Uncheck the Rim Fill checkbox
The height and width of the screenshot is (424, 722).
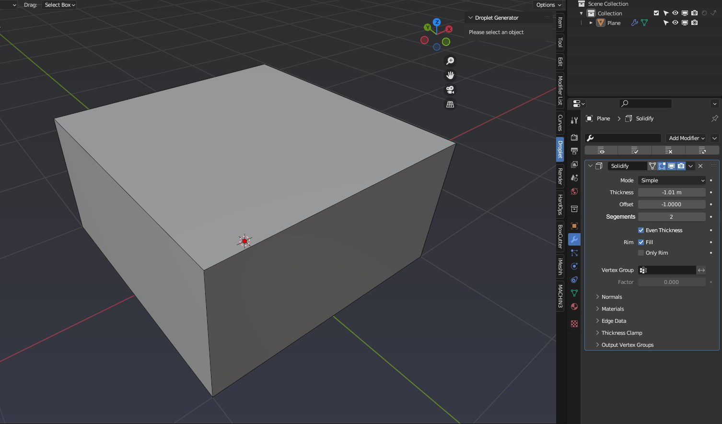tap(641, 242)
